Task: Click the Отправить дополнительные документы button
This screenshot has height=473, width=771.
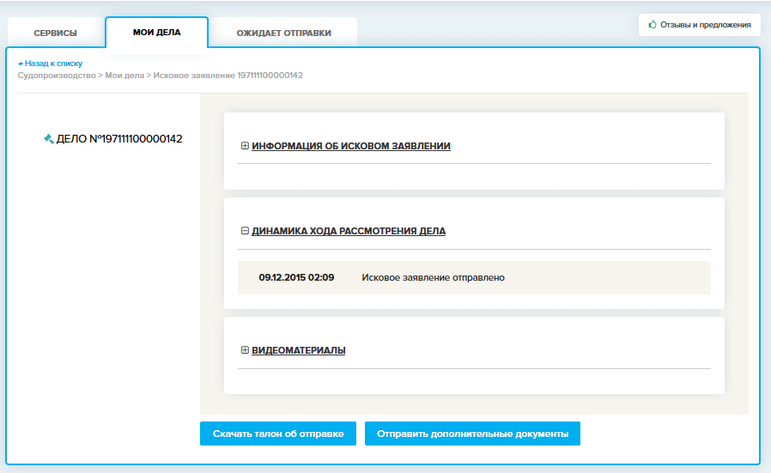Action: pos(472,434)
